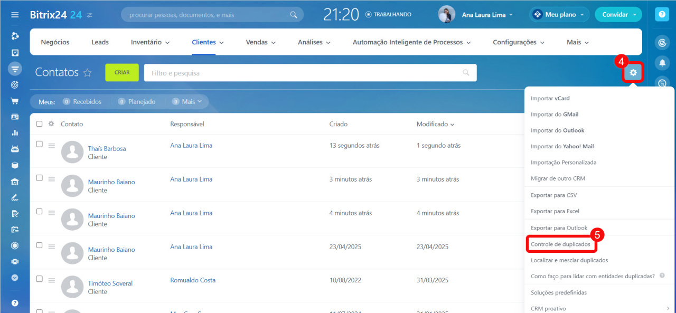Select Importação Personalizada
This screenshot has height=313, width=676.
(564, 163)
